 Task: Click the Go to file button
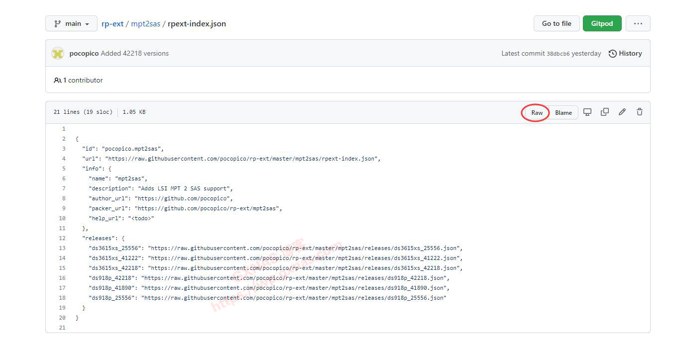(557, 23)
